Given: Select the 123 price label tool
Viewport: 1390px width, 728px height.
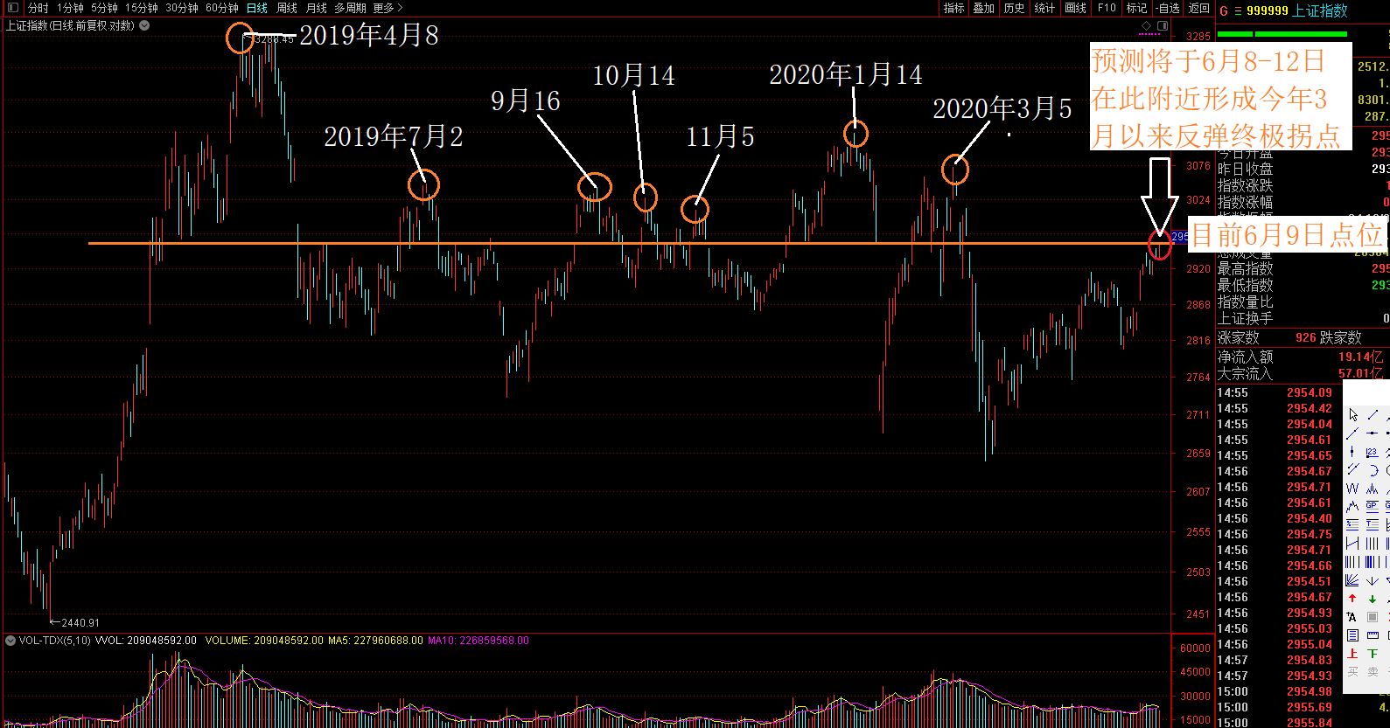Looking at the screenshot, I should tap(1373, 452).
